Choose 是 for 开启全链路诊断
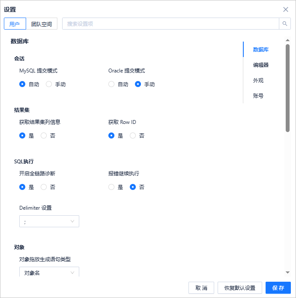The image size is (296, 298). [x=22, y=187]
